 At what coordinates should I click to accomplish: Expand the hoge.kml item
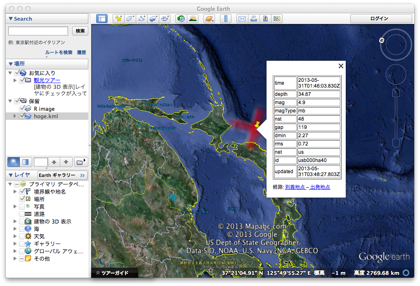coord(15,116)
